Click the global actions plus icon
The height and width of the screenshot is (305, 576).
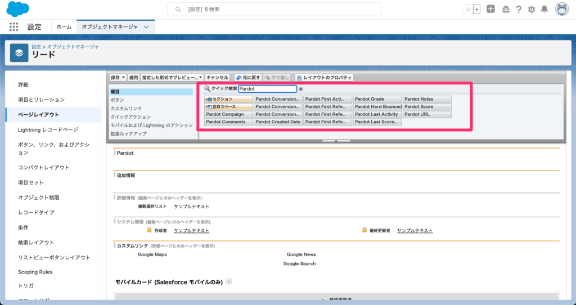coord(490,9)
